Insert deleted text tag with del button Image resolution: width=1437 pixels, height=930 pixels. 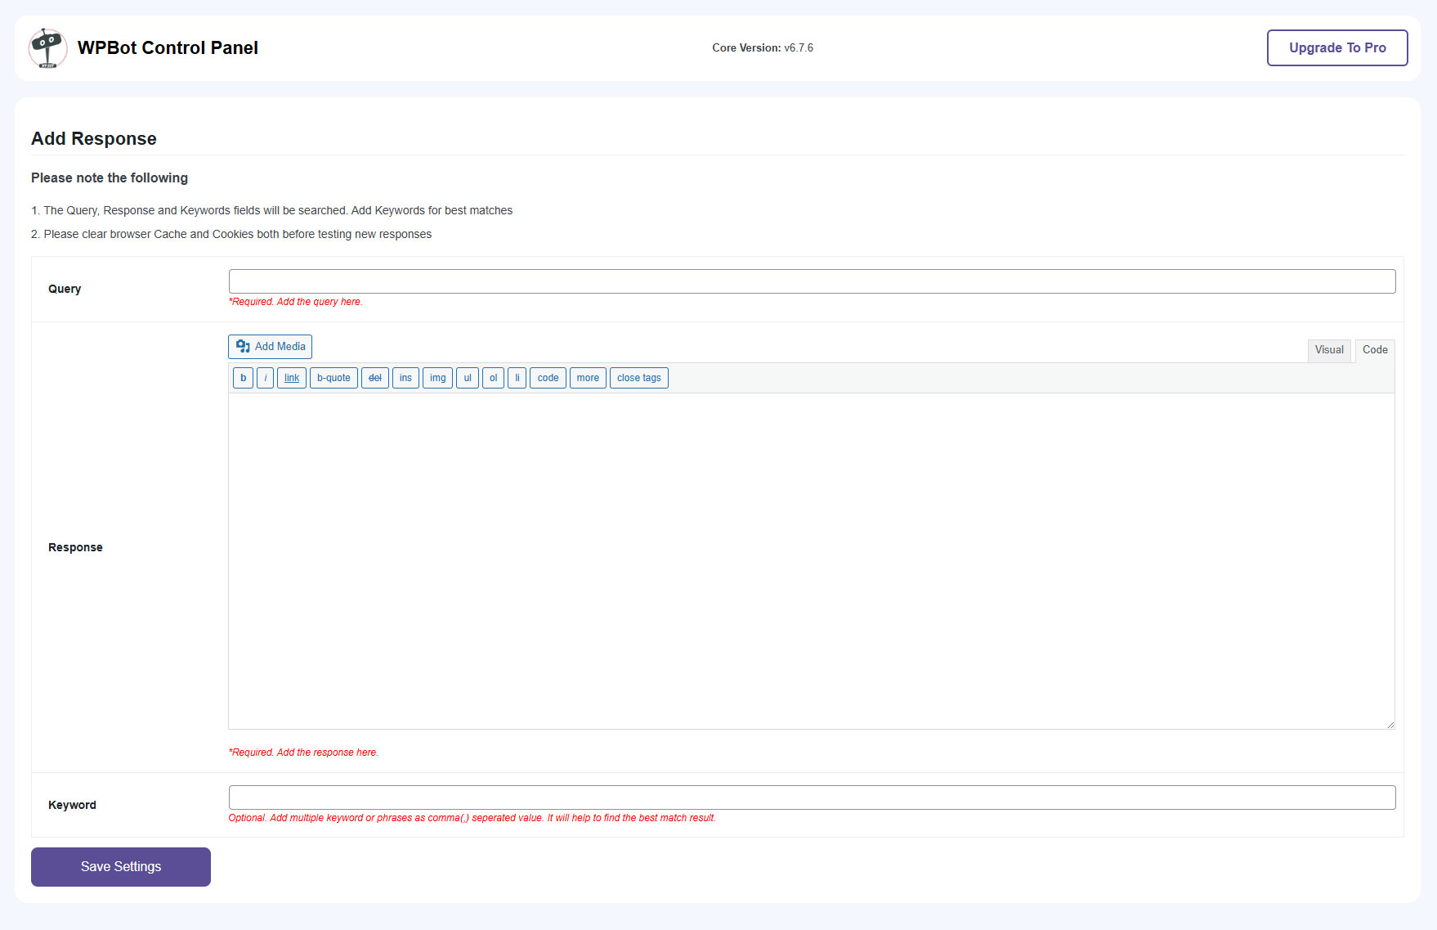coord(375,378)
